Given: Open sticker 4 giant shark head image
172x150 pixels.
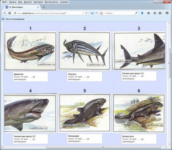Looking at the screenshot, I should 30,113.
